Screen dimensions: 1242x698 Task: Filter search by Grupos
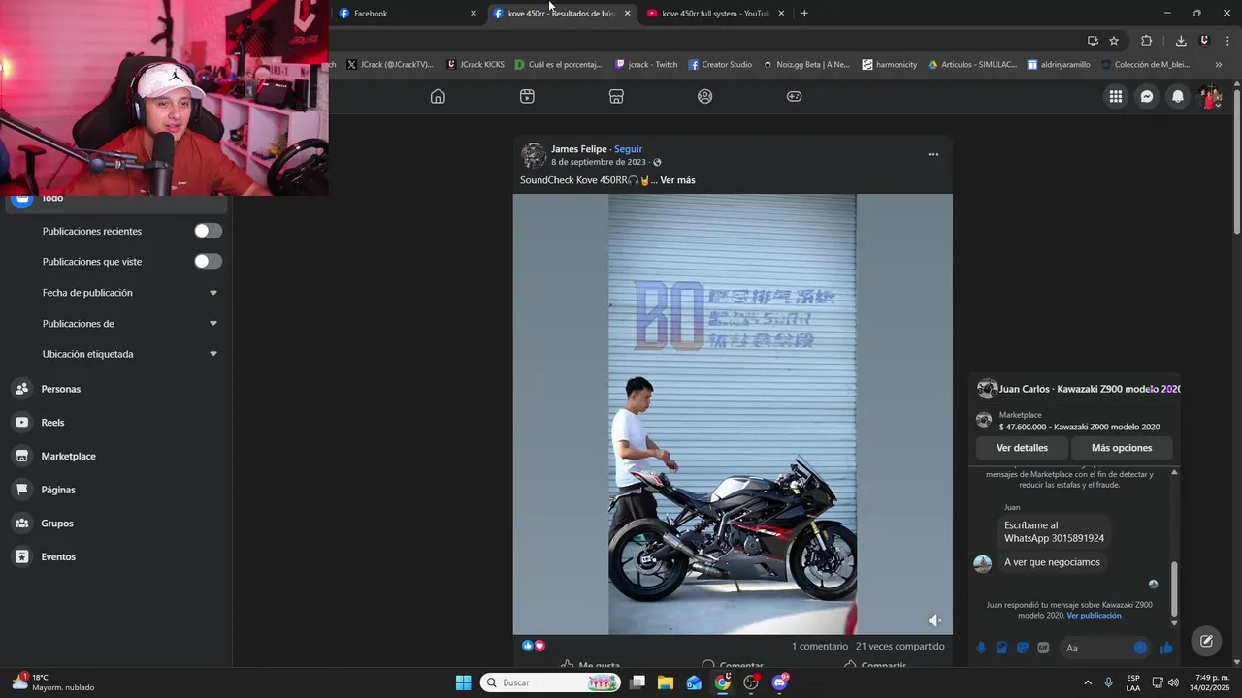coord(56,523)
